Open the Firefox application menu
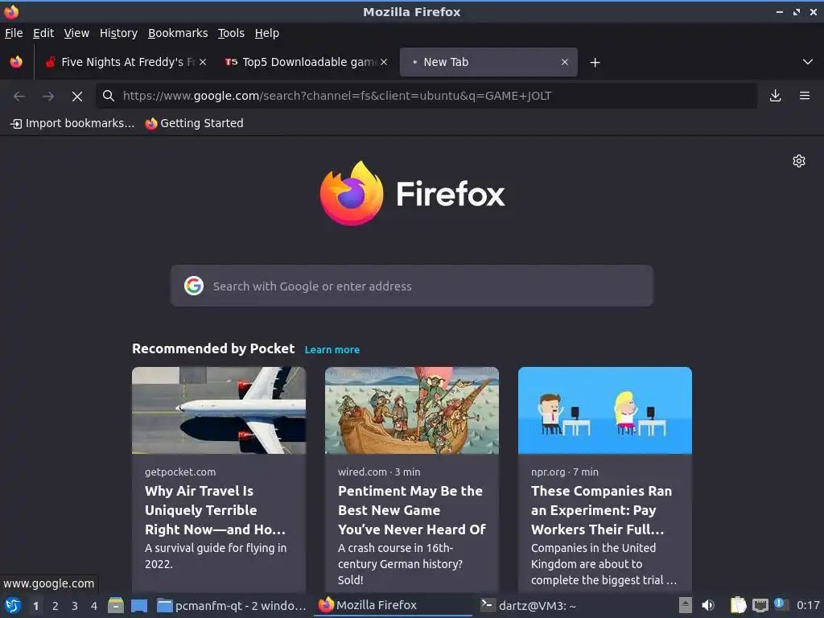 805,96
